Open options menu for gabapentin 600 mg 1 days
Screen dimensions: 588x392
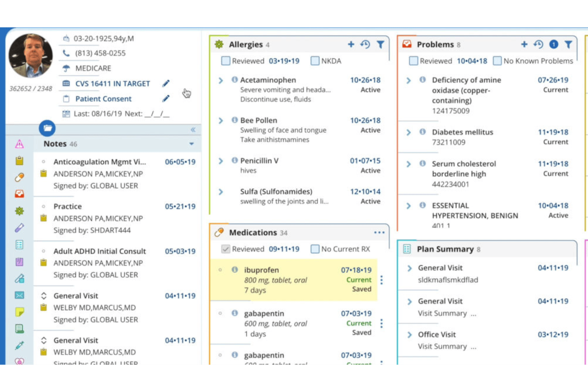[x=381, y=323]
